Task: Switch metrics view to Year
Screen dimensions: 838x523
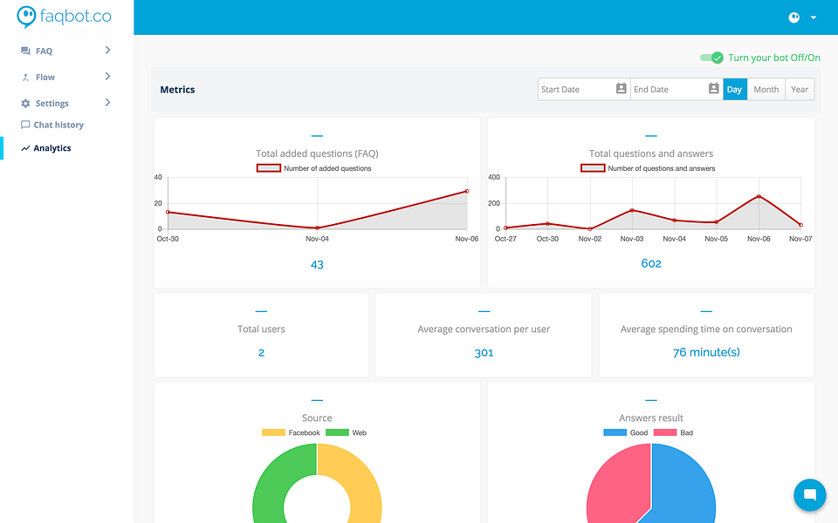Action: (800, 89)
